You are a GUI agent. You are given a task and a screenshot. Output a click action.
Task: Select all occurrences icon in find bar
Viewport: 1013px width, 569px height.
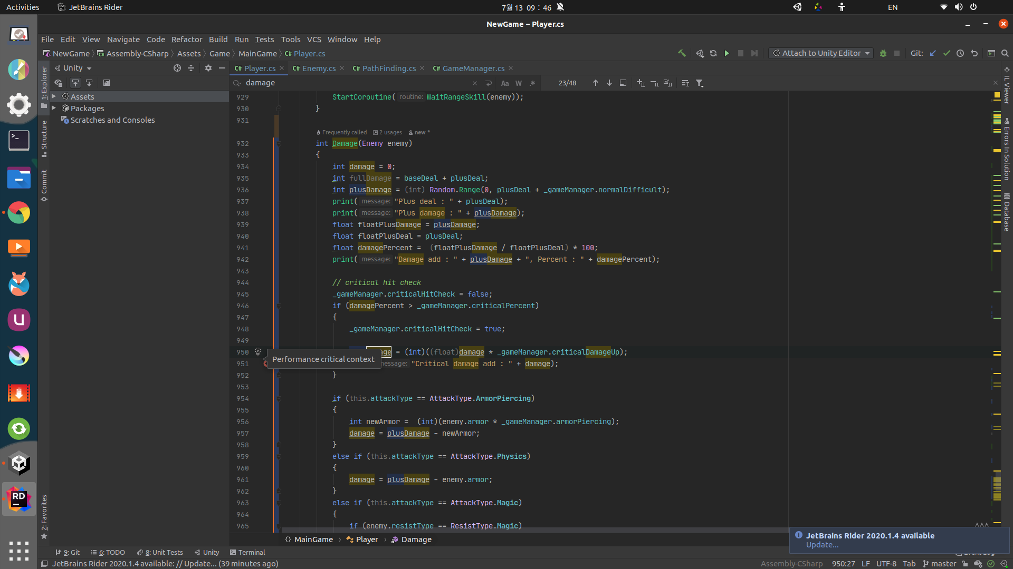(668, 83)
